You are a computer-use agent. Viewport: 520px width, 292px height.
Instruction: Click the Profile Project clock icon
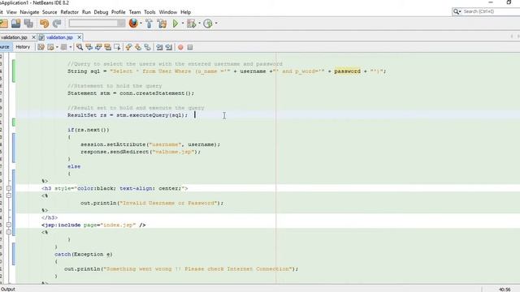208,24
